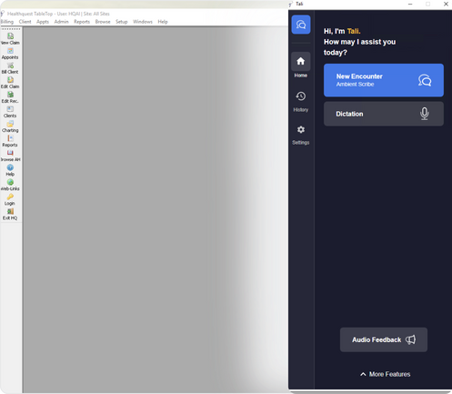This screenshot has width=452, height=394.
Task: Click the Login key icon
Action: pos(10,197)
